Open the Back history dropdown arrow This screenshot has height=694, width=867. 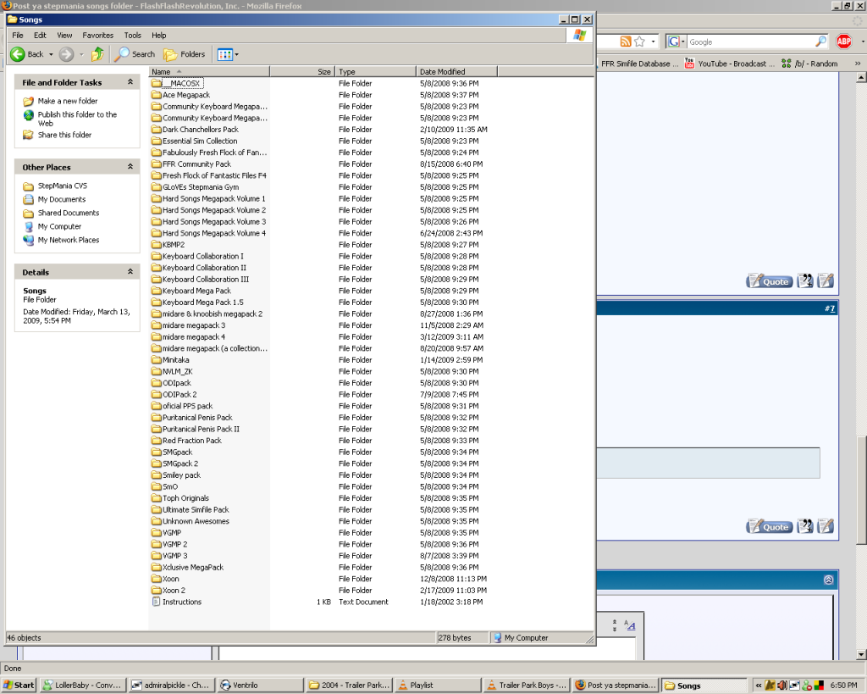tap(51, 54)
